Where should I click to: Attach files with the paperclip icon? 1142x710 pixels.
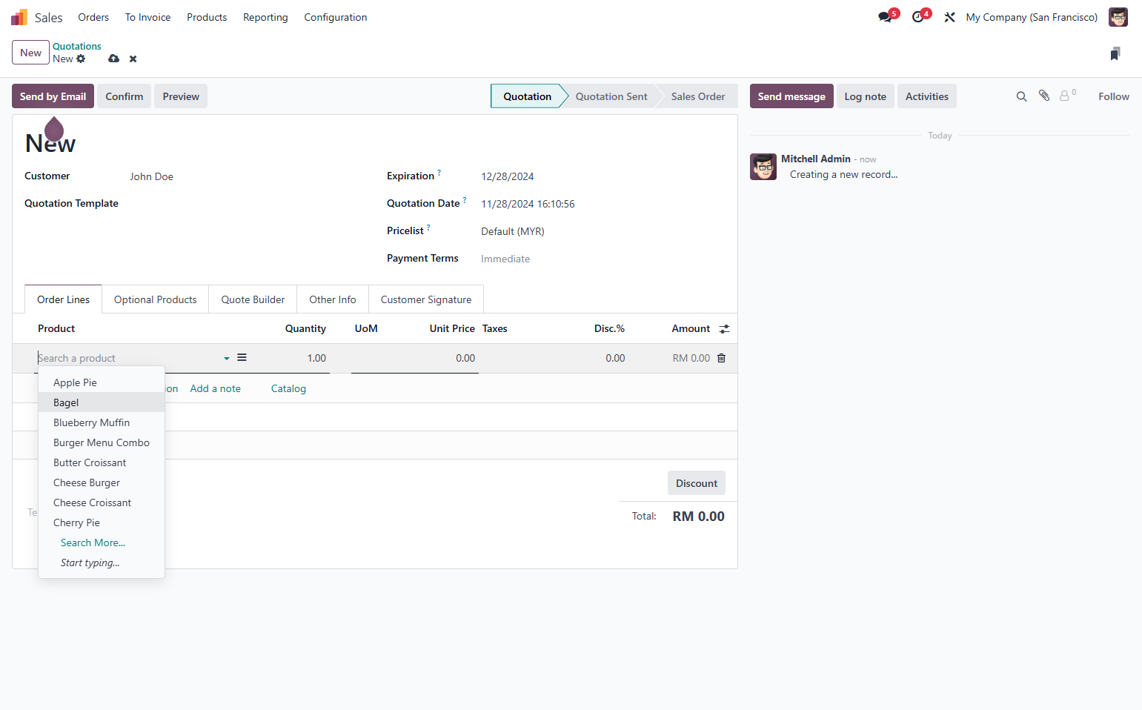click(1044, 96)
